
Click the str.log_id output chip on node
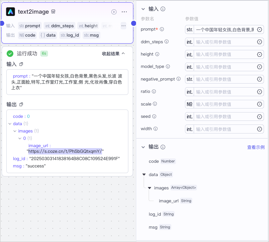(x=70, y=35)
